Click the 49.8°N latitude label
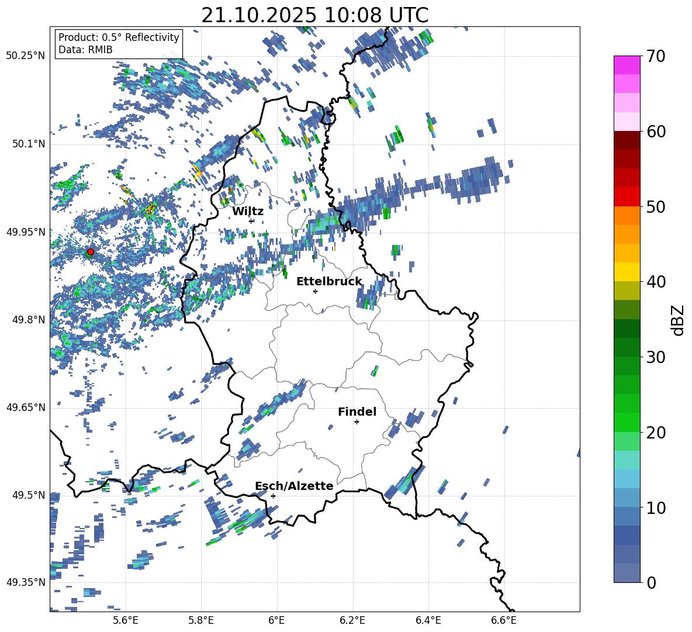The width and height of the screenshot is (692, 632). pos(29,320)
